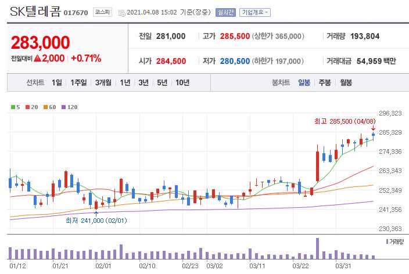409x274 pixels.
Task: Click the trading volume 193,804
Action: click(x=365, y=36)
